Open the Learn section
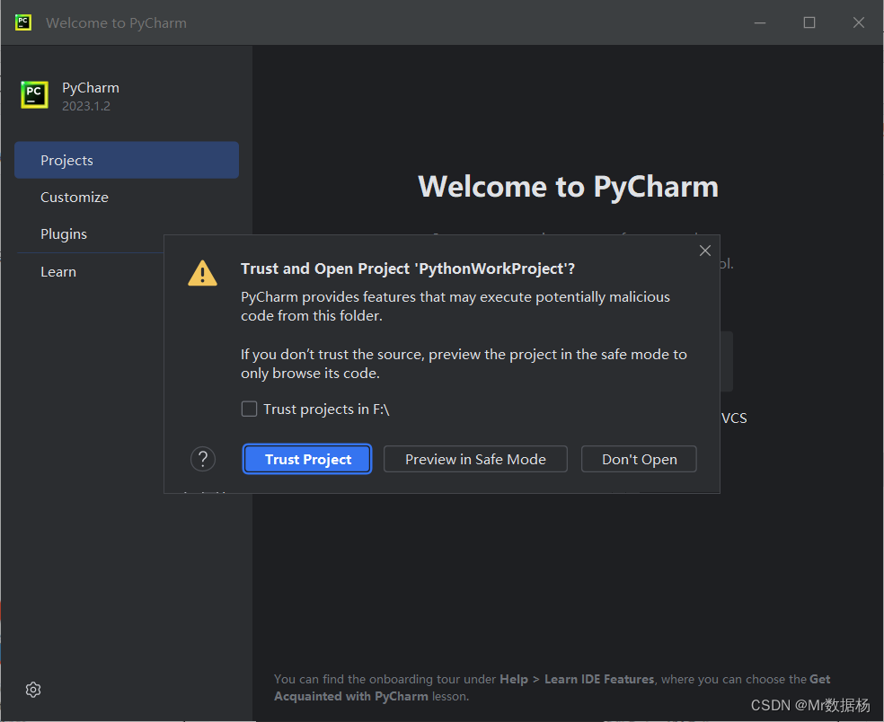The image size is (884, 722). click(58, 272)
